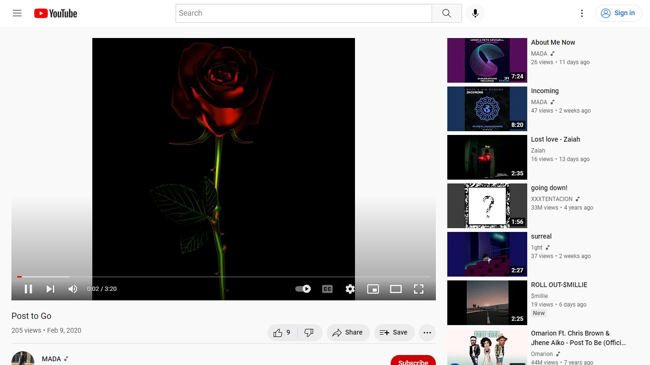Click '33M views • 4 years ago'
Viewport: 650px width, 365px height.
pyautogui.click(x=562, y=208)
